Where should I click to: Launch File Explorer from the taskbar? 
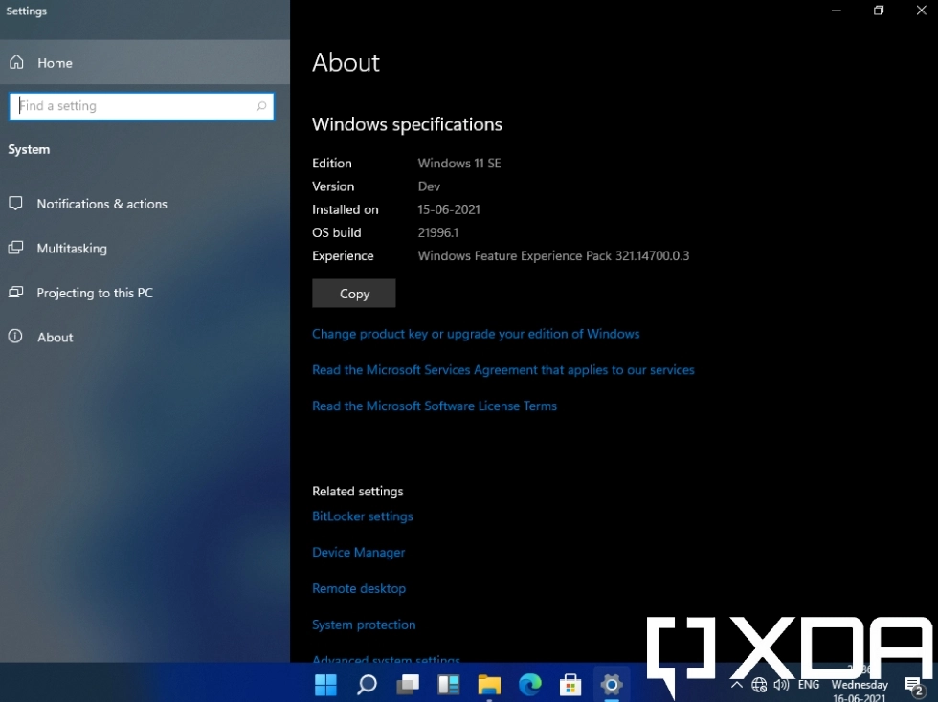coord(489,685)
